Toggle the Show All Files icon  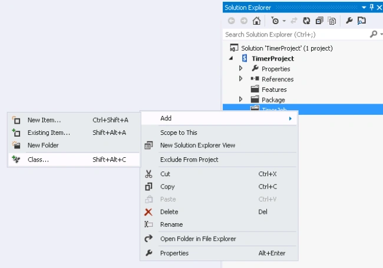tap(332, 21)
